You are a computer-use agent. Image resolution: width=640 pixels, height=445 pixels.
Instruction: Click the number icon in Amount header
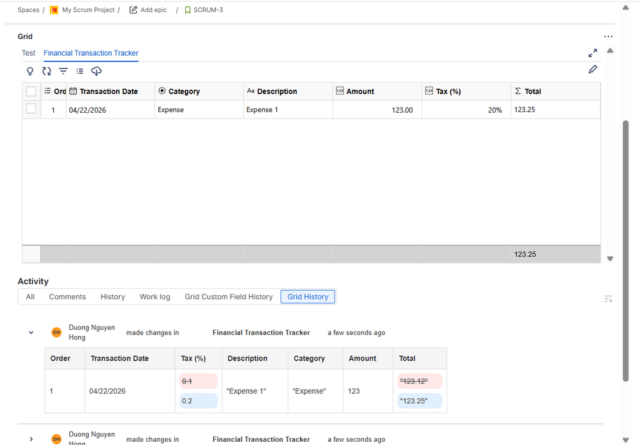pyautogui.click(x=340, y=90)
